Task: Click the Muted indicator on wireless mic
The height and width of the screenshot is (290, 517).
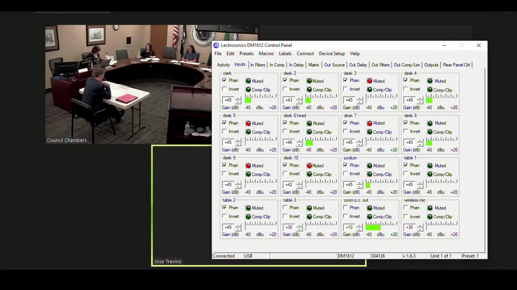Action: tap(430, 208)
